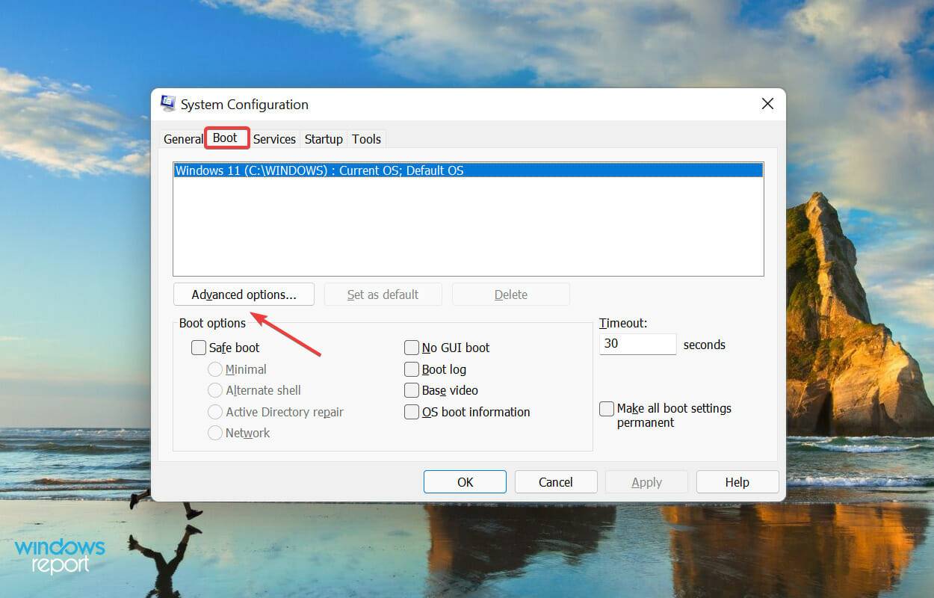Switch to the General tab
This screenshot has height=598, width=934.
(x=183, y=139)
